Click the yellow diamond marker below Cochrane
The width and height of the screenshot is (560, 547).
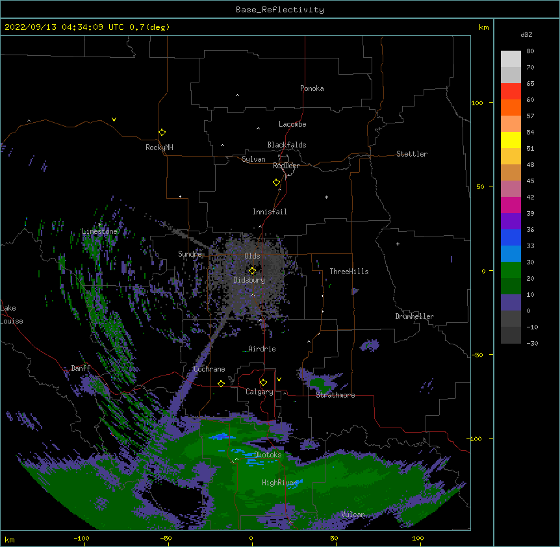221,383
